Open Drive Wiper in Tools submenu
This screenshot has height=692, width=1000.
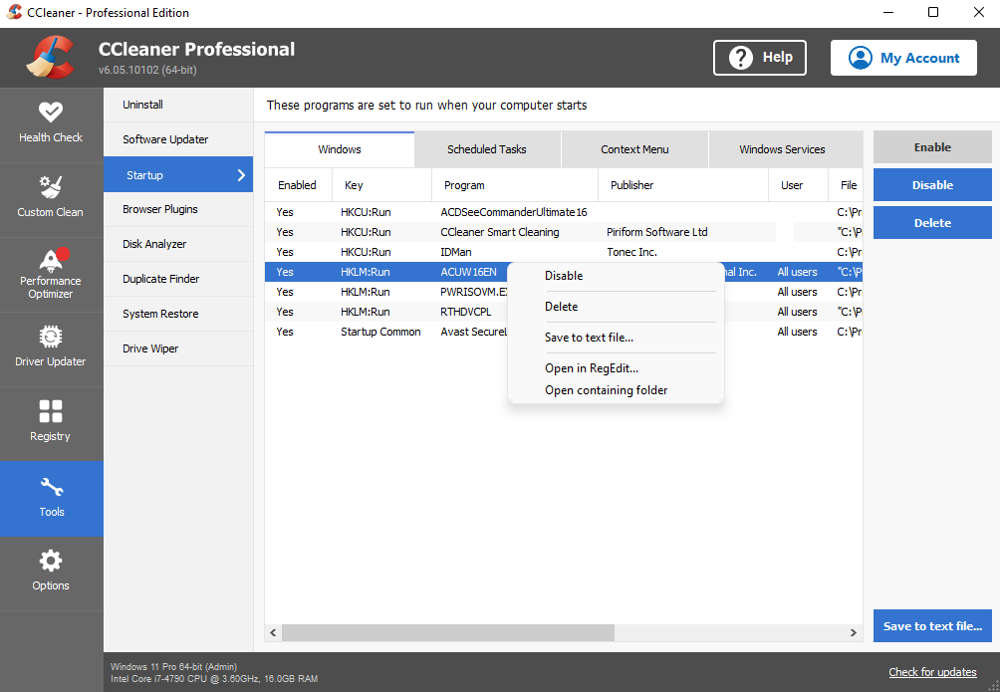tap(178, 348)
